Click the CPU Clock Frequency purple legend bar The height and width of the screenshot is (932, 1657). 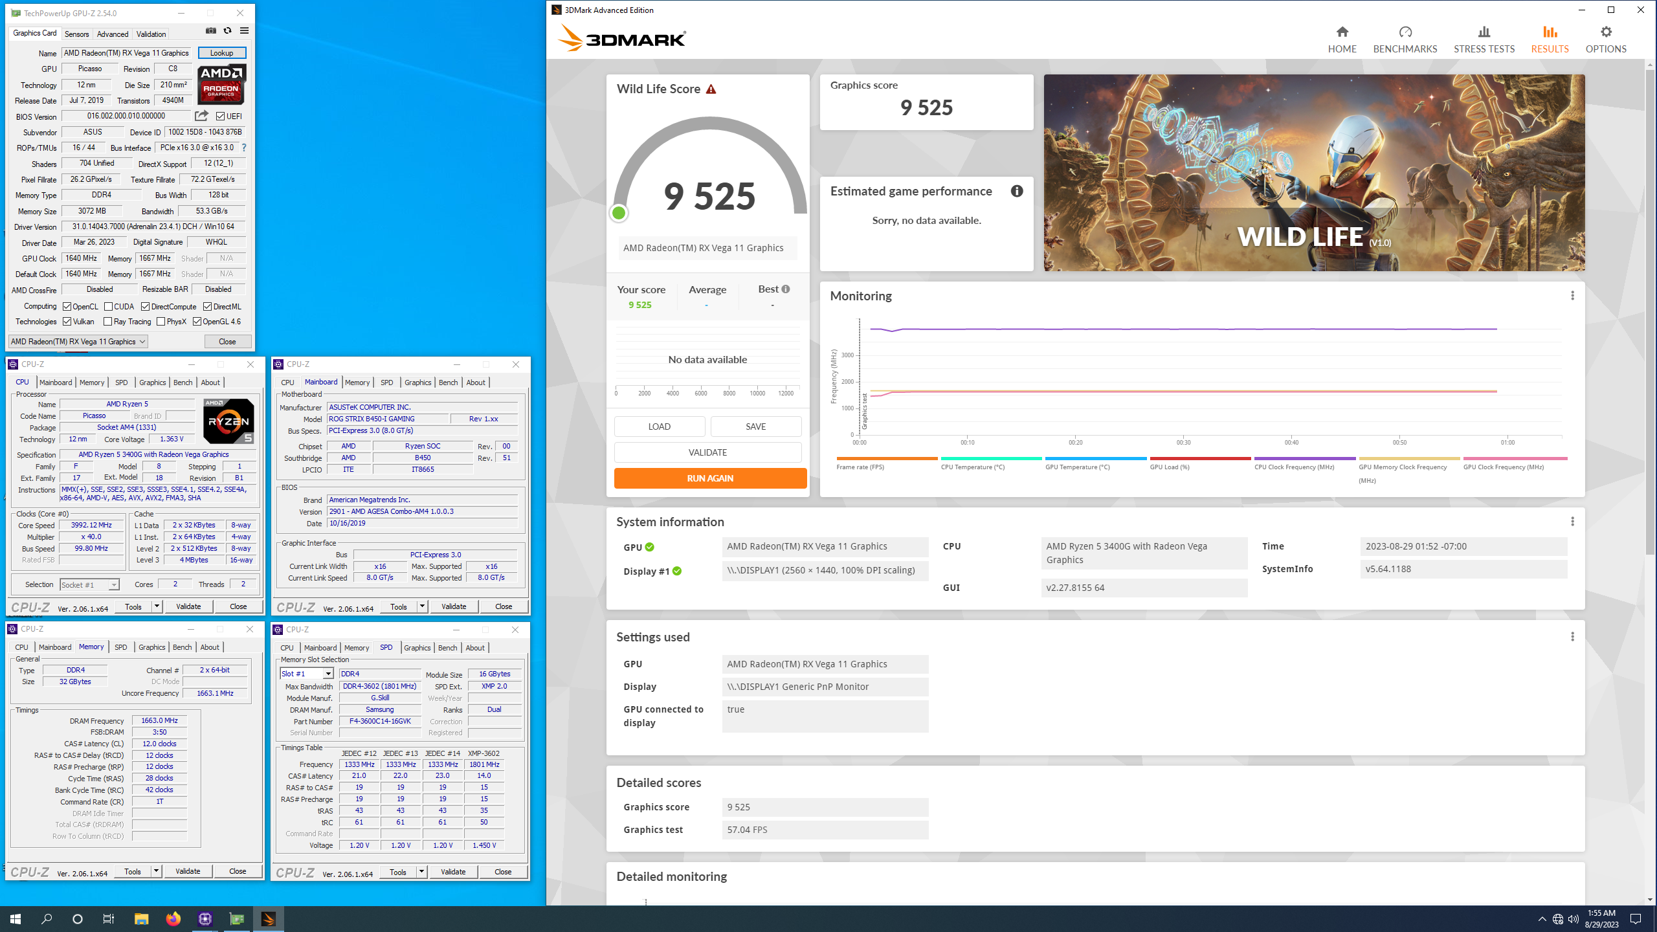tap(1305, 458)
